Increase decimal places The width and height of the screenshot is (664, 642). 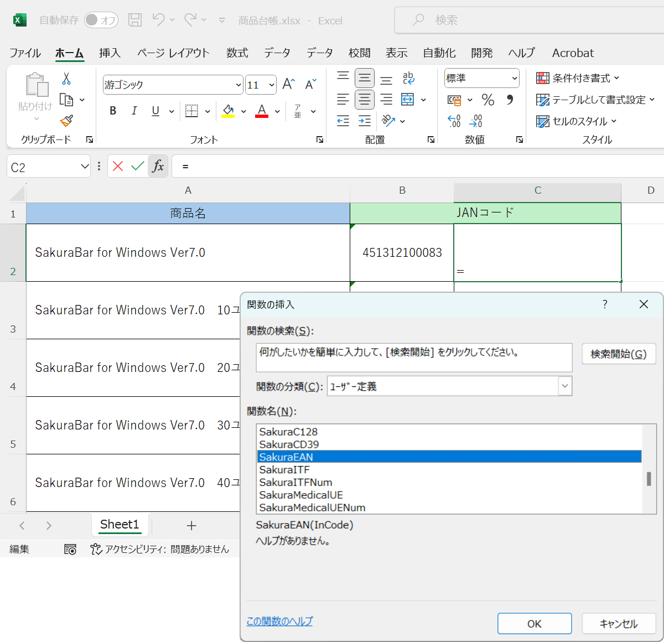tap(454, 121)
